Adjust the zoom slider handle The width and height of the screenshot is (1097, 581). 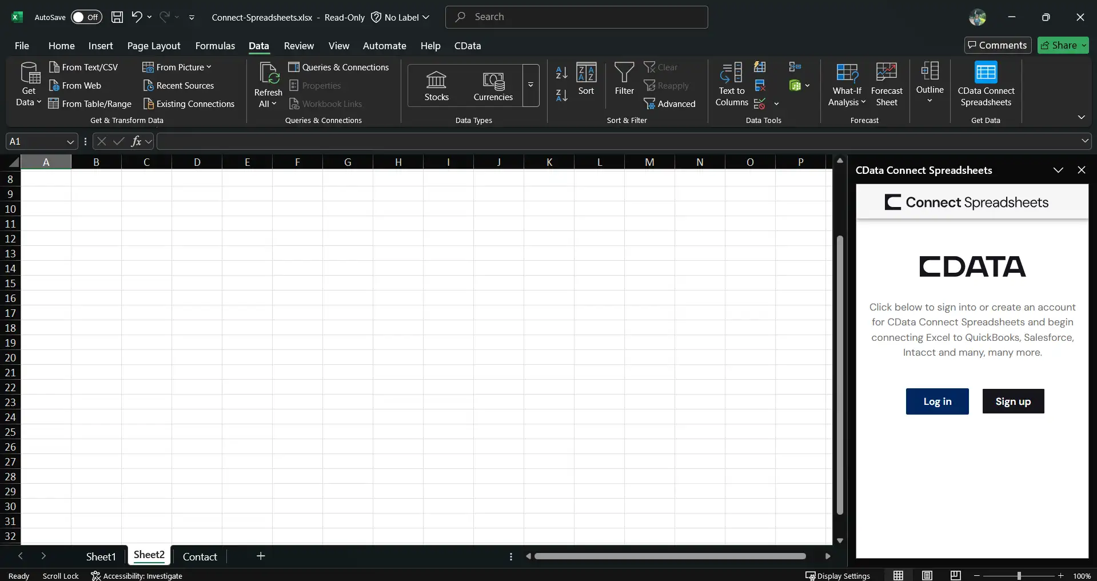(1019, 576)
